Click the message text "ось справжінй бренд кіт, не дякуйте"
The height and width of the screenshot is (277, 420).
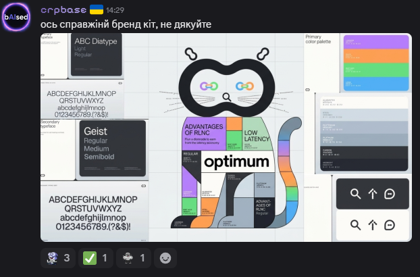(126, 24)
